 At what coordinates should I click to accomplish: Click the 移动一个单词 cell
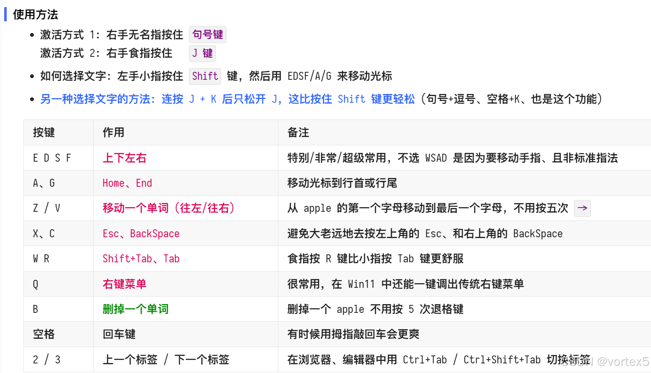pos(186,208)
